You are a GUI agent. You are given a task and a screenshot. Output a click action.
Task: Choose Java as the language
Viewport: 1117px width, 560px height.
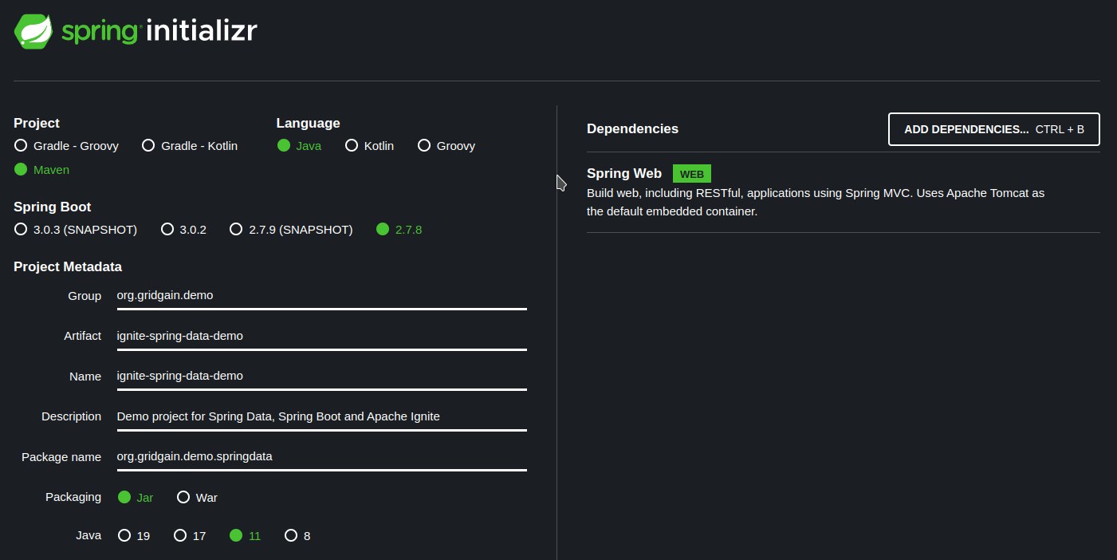pos(300,146)
